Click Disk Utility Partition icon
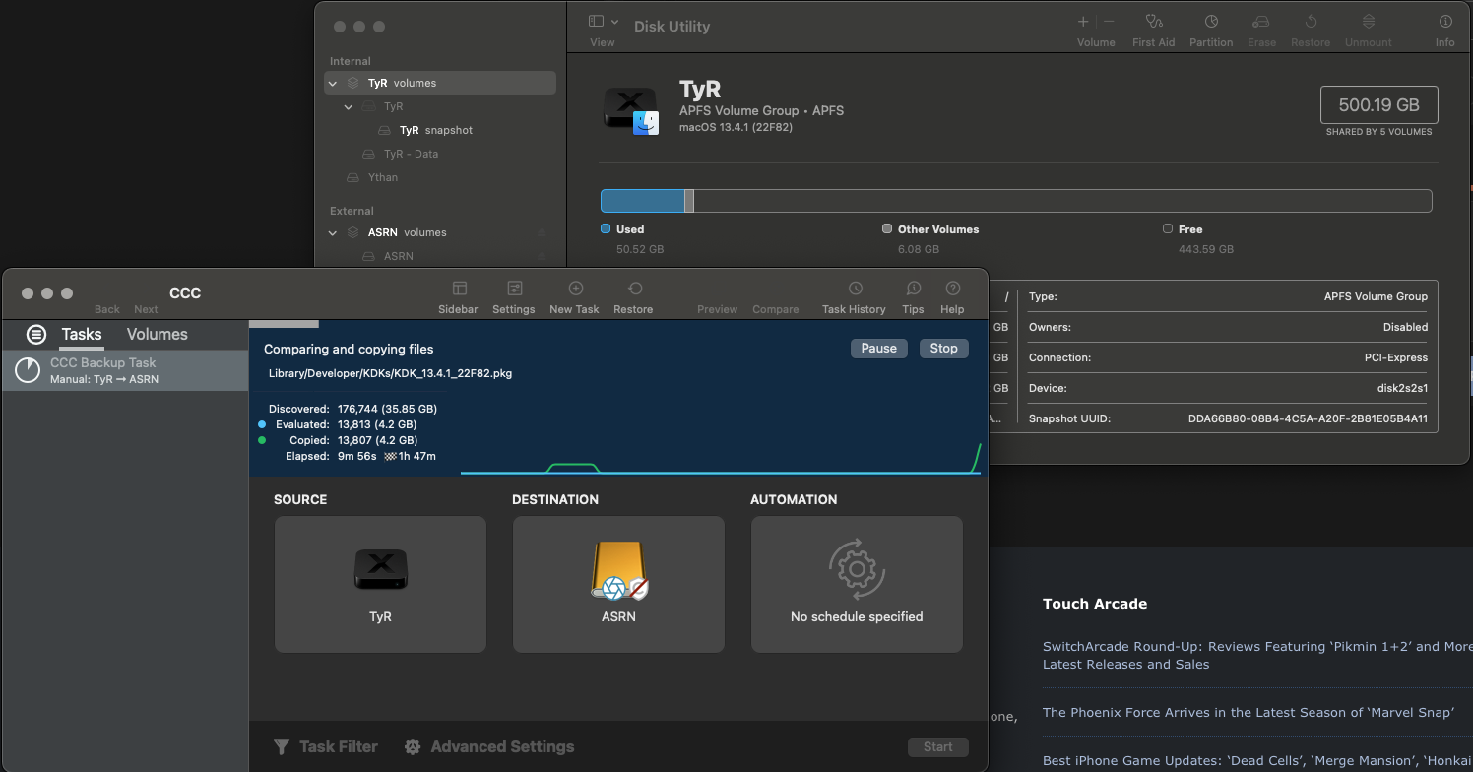 tap(1211, 21)
